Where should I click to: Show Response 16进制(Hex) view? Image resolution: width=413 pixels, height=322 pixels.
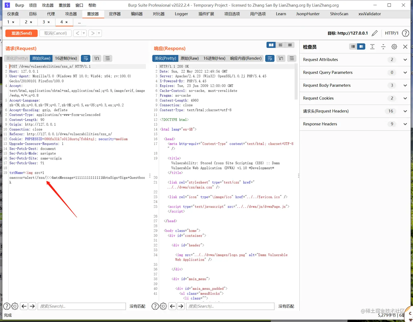(x=214, y=58)
